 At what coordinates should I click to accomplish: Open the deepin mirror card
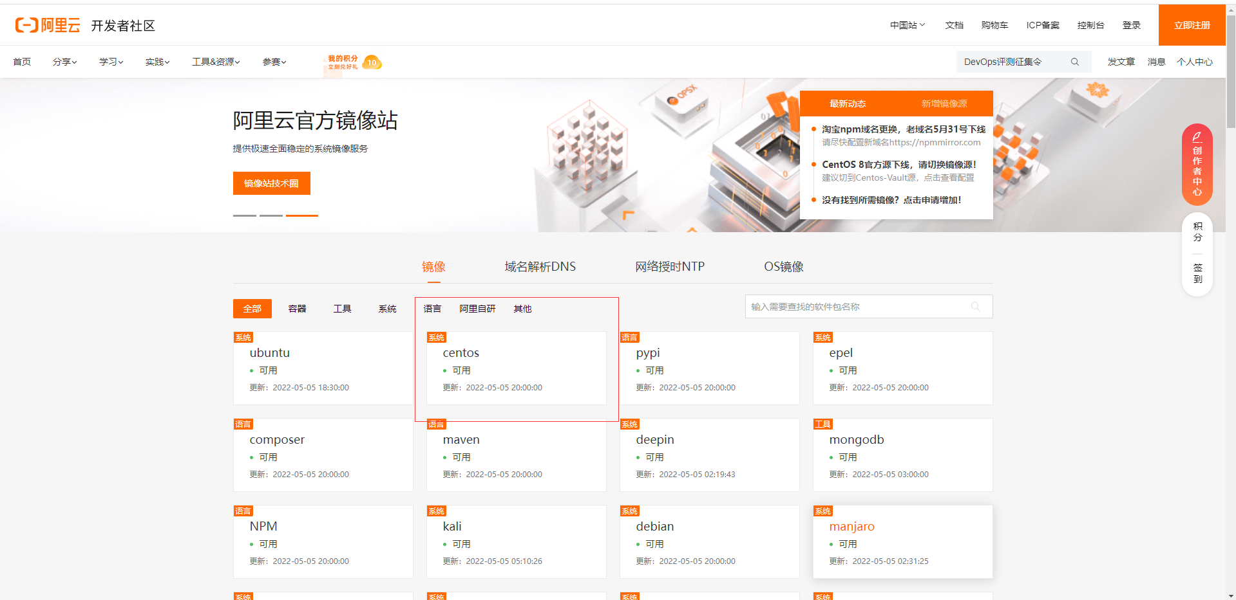pos(710,455)
